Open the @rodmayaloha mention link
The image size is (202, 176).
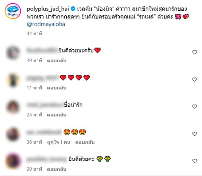pyautogui.click(x=46, y=24)
